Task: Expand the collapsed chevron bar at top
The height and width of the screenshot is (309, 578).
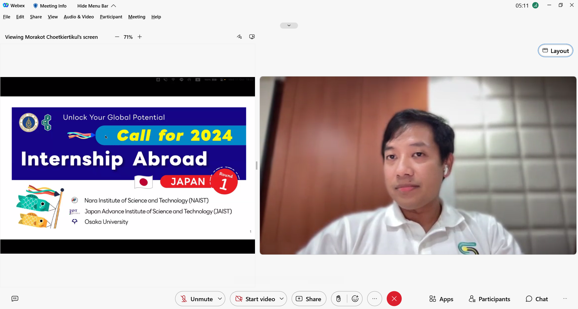Action: tap(289, 26)
